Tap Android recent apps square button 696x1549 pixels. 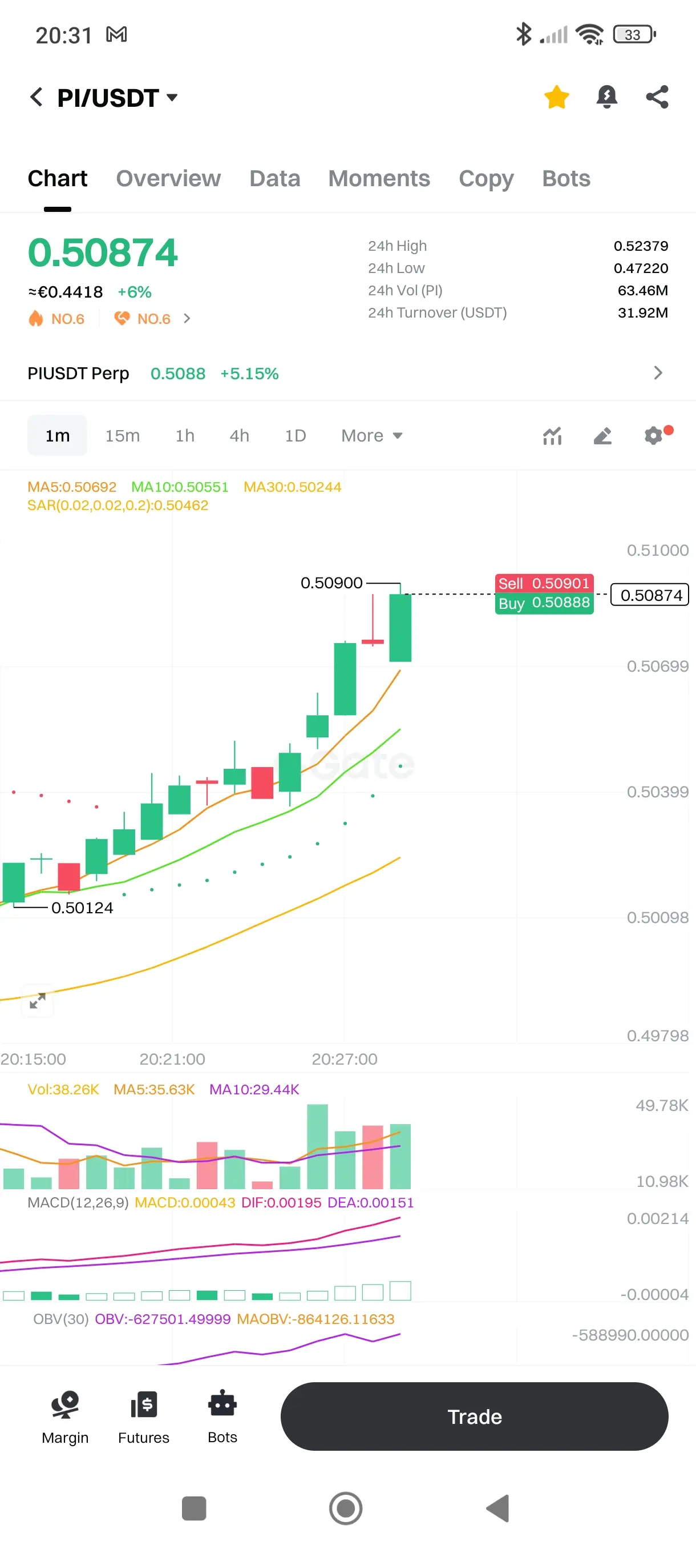click(x=194, y=1508)
